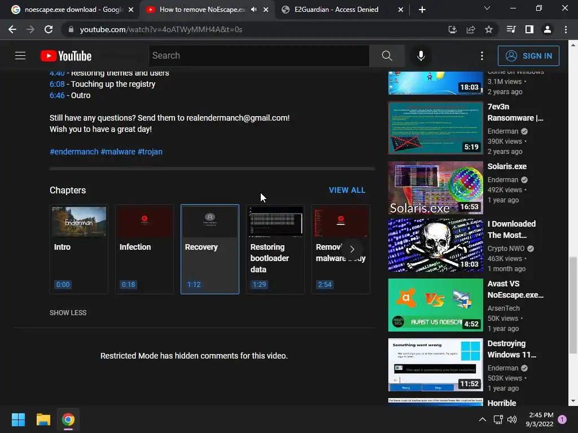Screen dimensions: 578x433
Task: Click browser forward arrow
Action: [30, 29]
